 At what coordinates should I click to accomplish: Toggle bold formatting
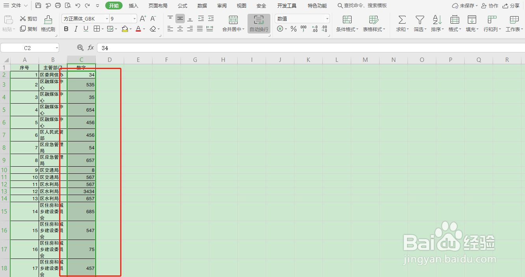click(66, 29)
